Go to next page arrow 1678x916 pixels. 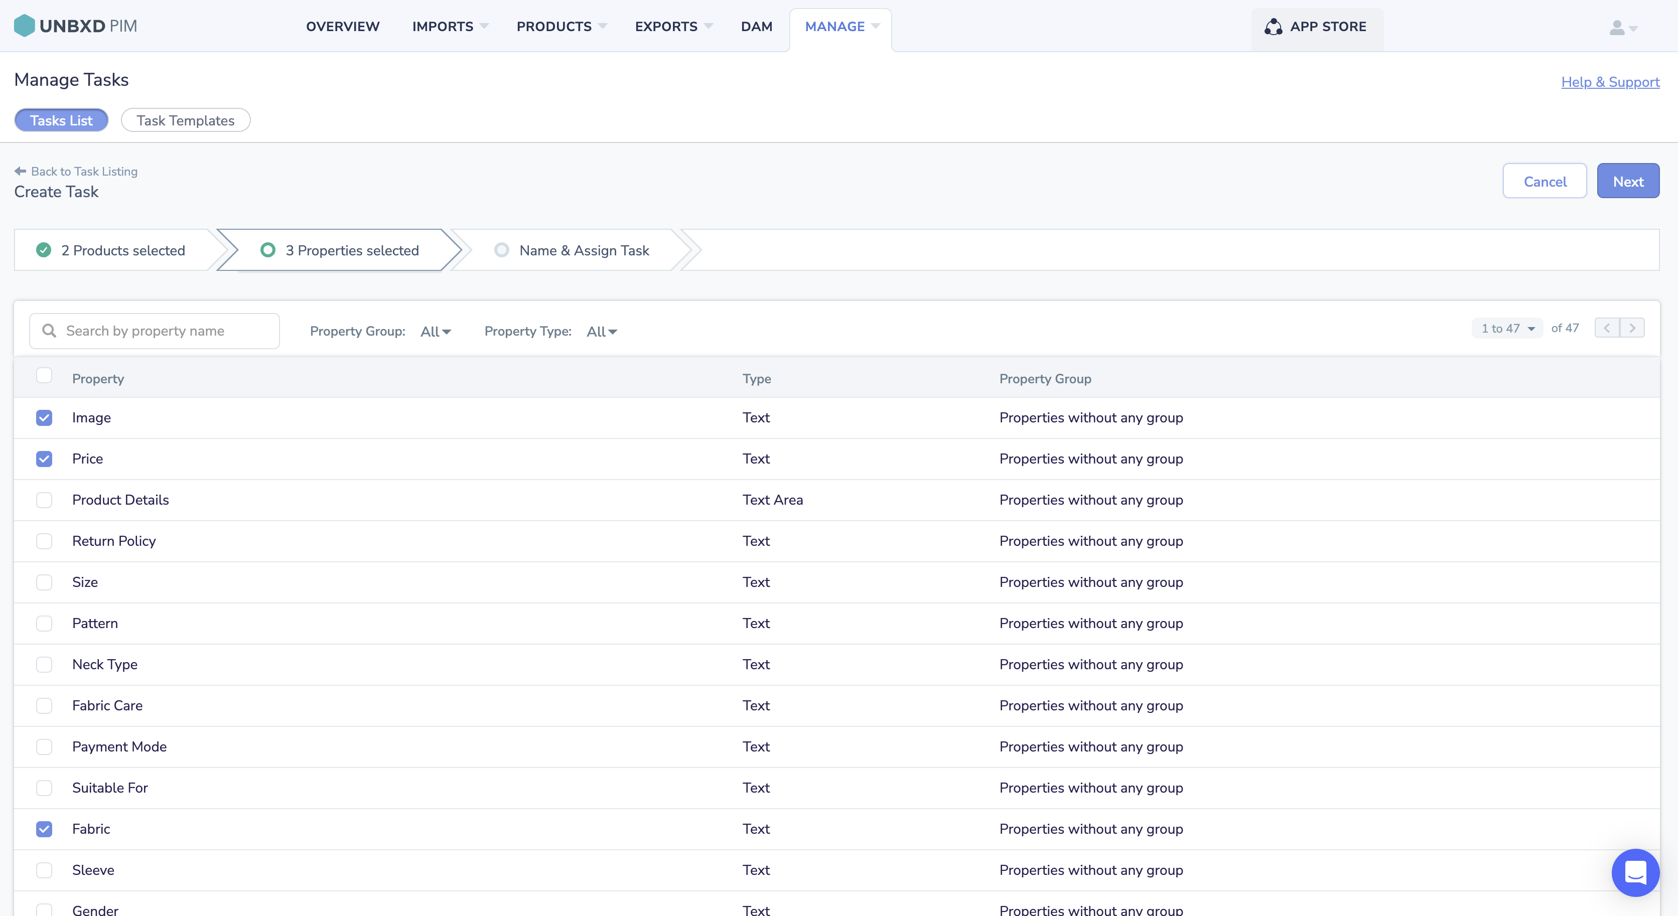[1632, 328]
